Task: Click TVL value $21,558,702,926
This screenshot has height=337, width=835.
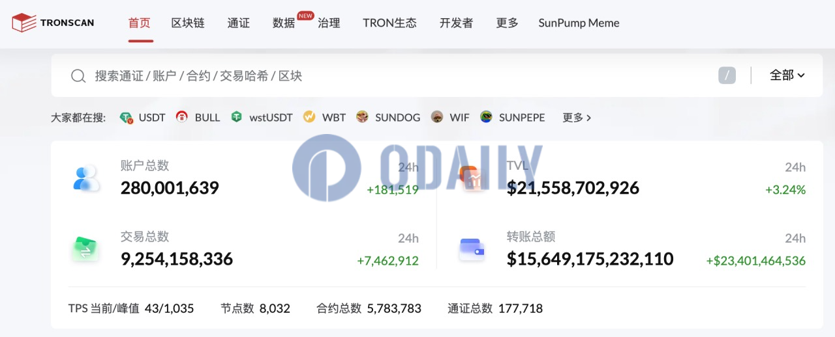Action: [573, 188]
